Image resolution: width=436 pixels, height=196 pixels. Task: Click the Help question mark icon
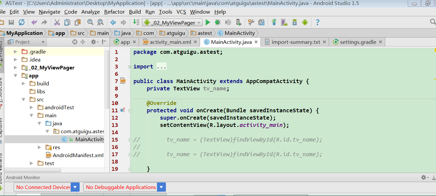[x=318, y=23]
